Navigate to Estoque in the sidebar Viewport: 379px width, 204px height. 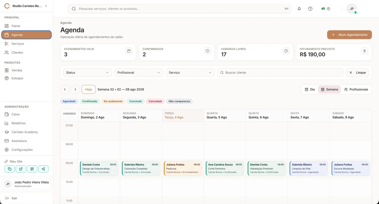pos(27,78)
